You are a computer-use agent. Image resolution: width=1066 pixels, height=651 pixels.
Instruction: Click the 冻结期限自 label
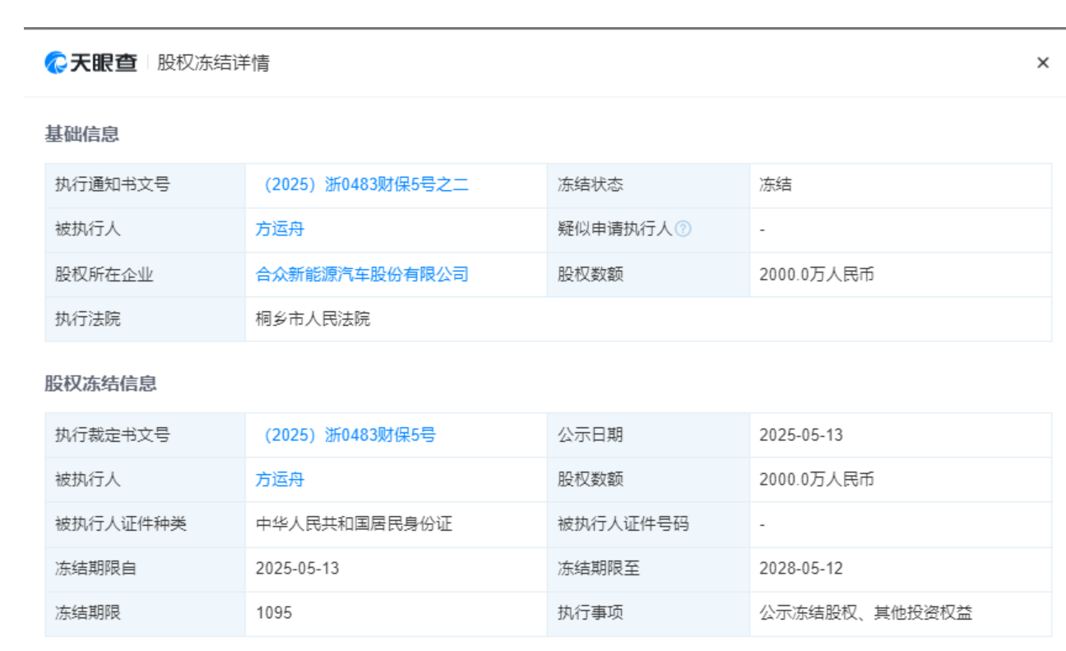pyautogui.click(x=96, y=568)
